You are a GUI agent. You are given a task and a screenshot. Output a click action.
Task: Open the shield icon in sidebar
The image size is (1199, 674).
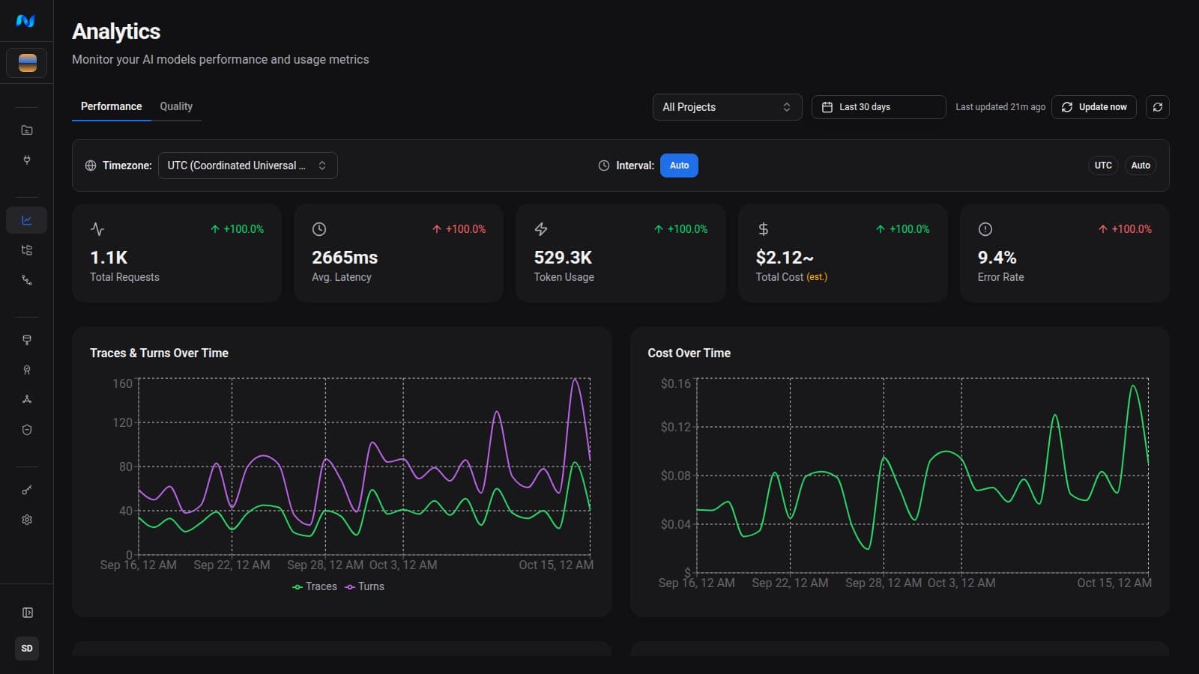(x=27, y=430)
